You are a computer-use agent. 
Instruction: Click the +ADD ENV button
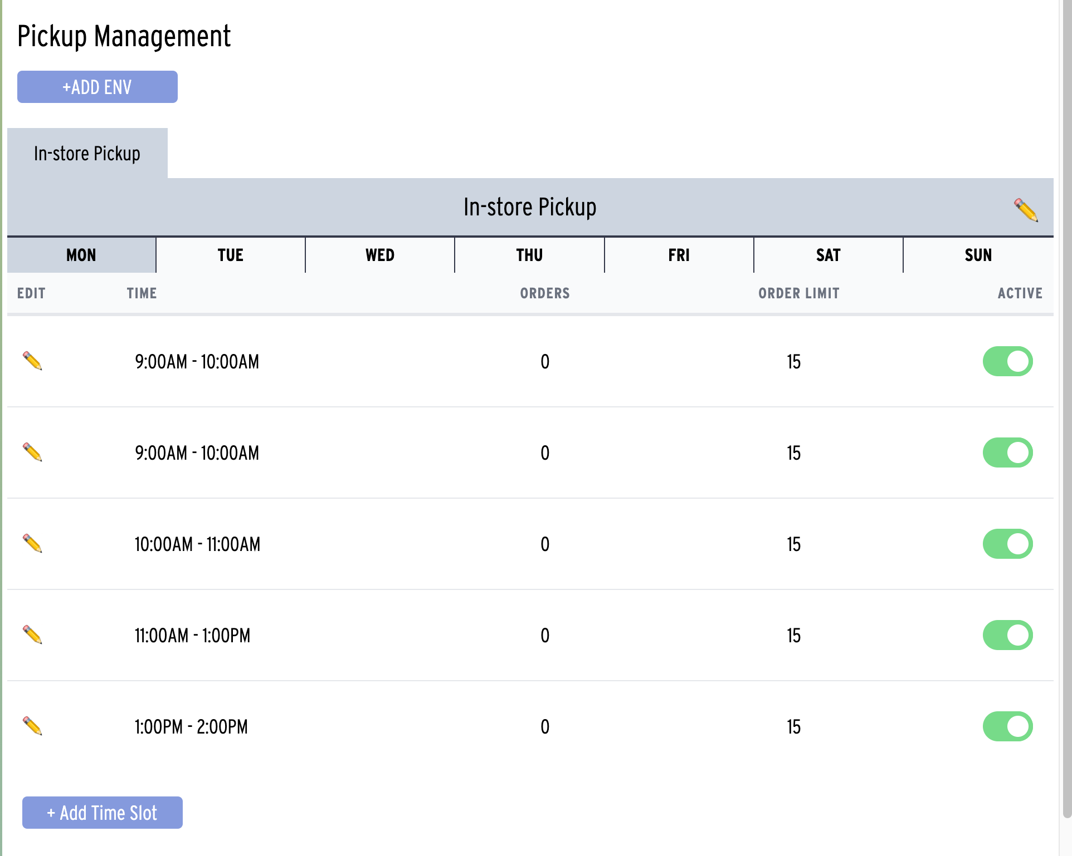[x=98, y=87]
